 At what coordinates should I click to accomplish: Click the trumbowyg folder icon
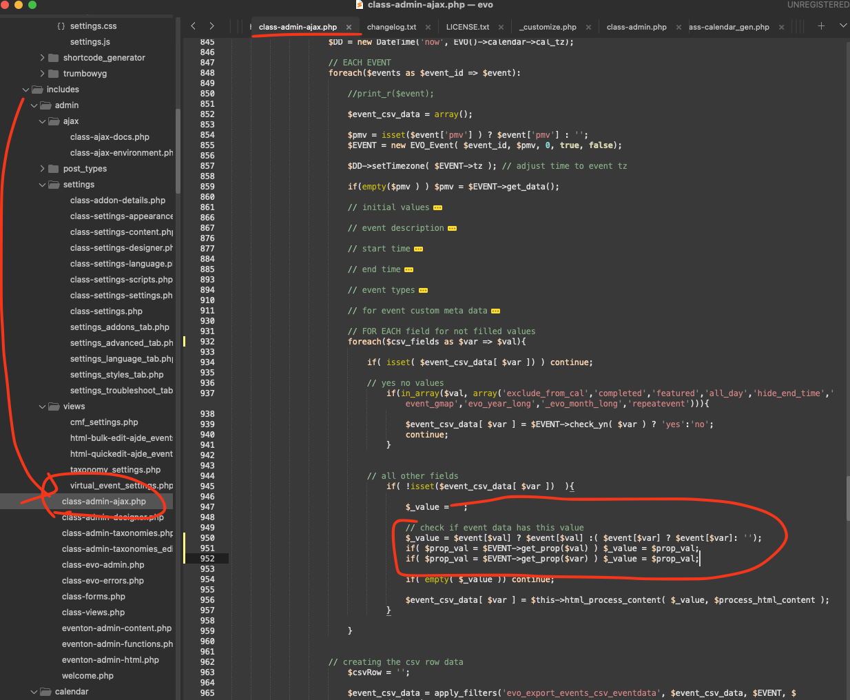click(53, 74)
